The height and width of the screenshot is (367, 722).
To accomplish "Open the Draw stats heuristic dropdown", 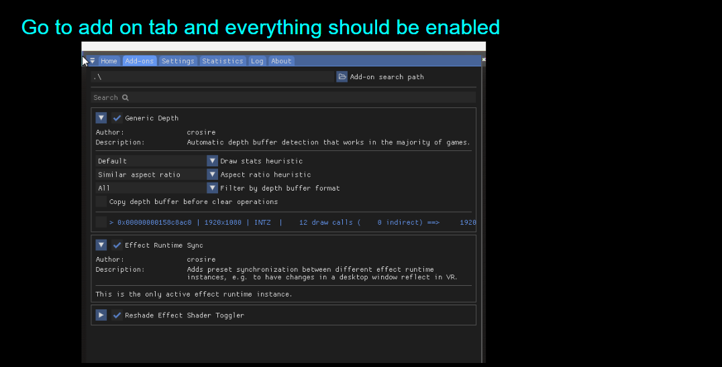I will tap(212, 161).
